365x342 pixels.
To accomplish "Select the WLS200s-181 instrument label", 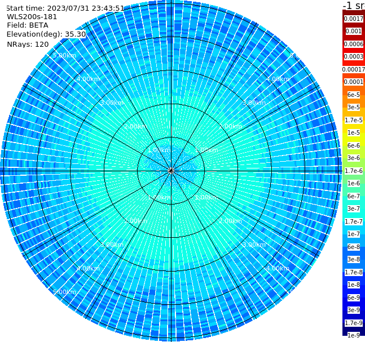I will [32, 17].
